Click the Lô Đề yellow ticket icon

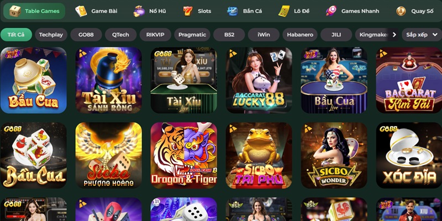point(284,11)
